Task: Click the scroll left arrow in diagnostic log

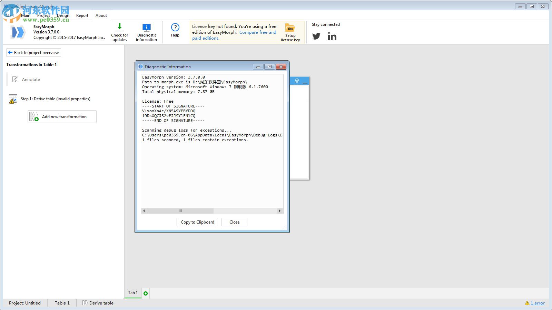Action: click(x=144, y=211)
